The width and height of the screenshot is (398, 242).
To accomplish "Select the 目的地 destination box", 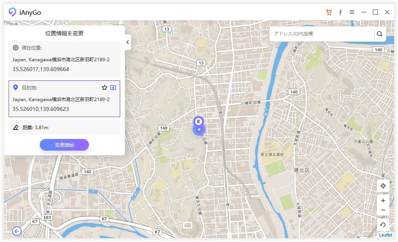I will tap(64, 99).
